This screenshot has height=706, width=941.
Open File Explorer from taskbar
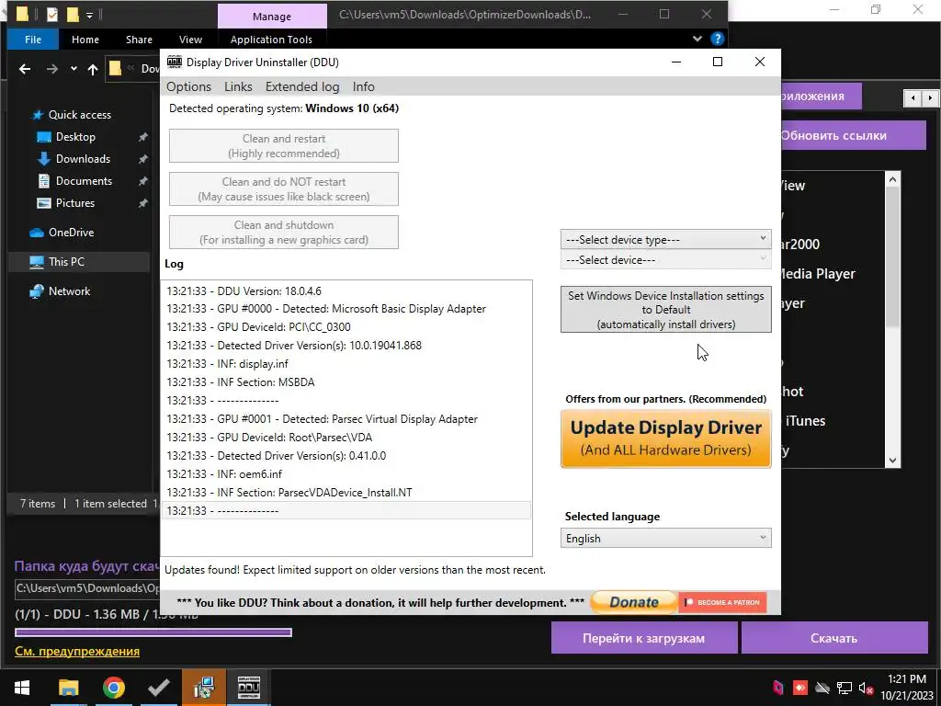pyautogui.click(x=68, y=688)
